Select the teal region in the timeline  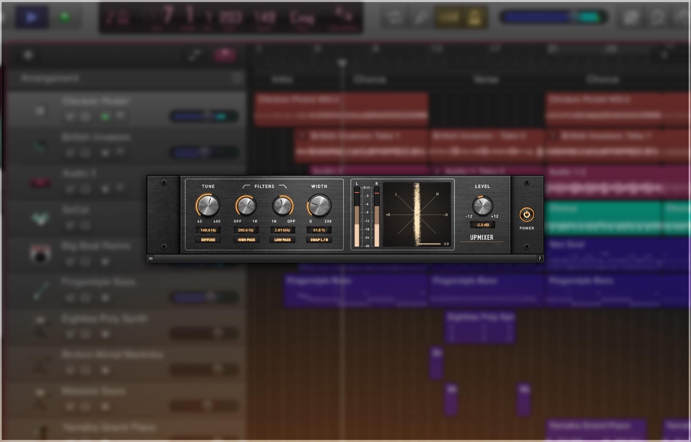[x=604, y=218]
